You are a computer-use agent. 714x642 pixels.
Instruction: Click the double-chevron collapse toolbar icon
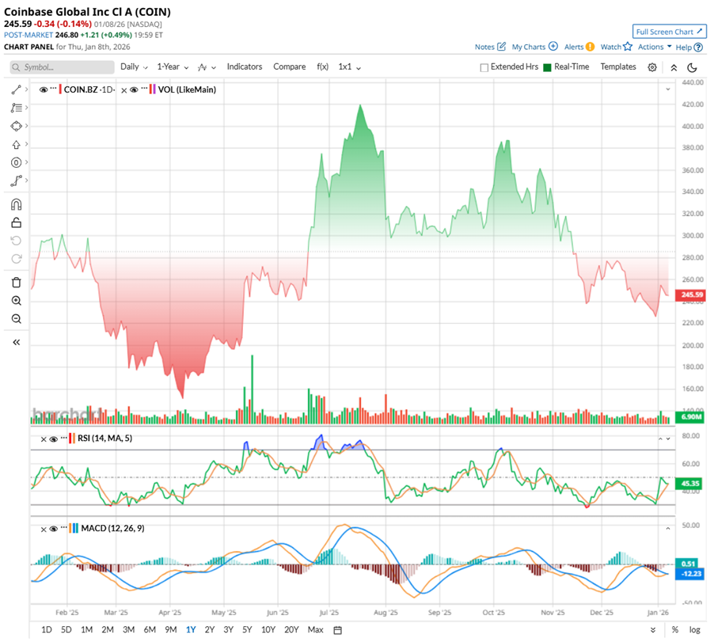coord(674,67)
